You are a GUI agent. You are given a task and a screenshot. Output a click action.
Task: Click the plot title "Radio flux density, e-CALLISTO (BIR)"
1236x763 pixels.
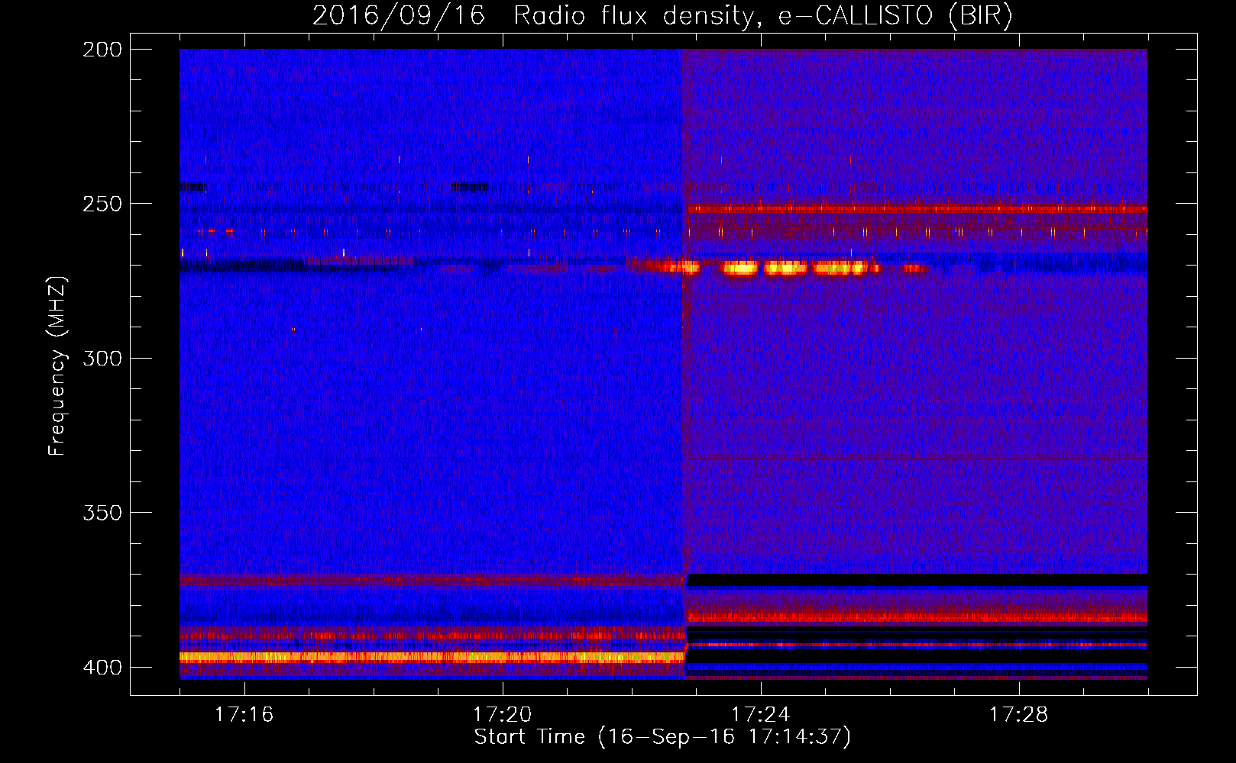point(763,16)
